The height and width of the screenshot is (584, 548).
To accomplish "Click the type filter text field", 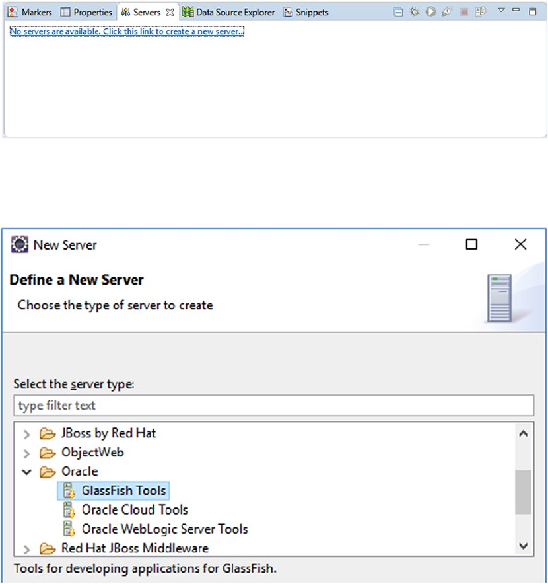I will pyautogui.click(x=274, y=405).
